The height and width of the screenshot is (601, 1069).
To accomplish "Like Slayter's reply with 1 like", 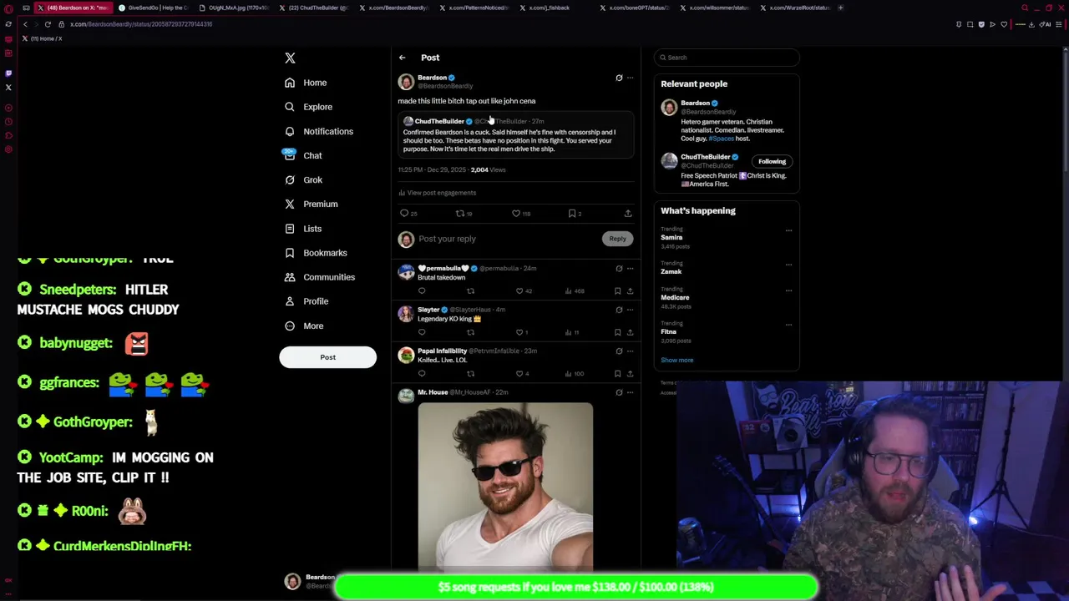I will tap(522, 332).
